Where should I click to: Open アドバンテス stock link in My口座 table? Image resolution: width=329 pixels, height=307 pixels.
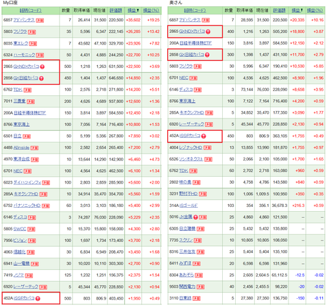(24, 20)
